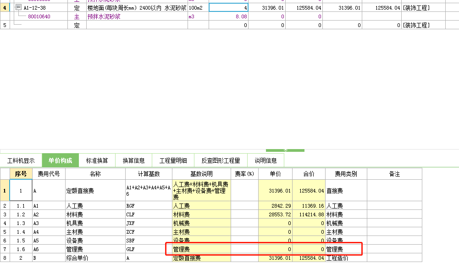The height and width of the screenshot is (273, 459).
Task: Click JXF calculation base cell
Action: (x=149, y=223)
